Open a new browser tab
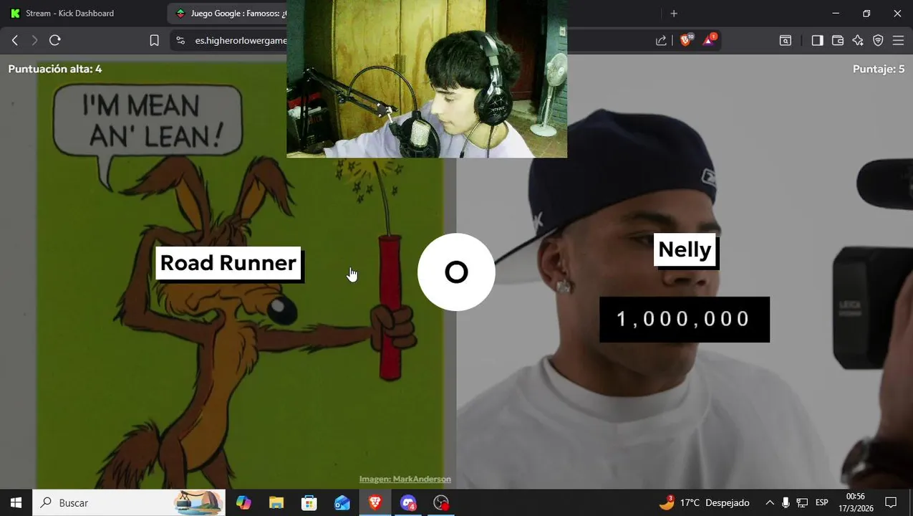This screenshot has height=516, width=913. [x=674, y=14]
